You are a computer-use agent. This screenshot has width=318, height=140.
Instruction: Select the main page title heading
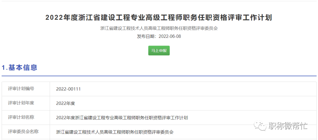click(159, 18)
